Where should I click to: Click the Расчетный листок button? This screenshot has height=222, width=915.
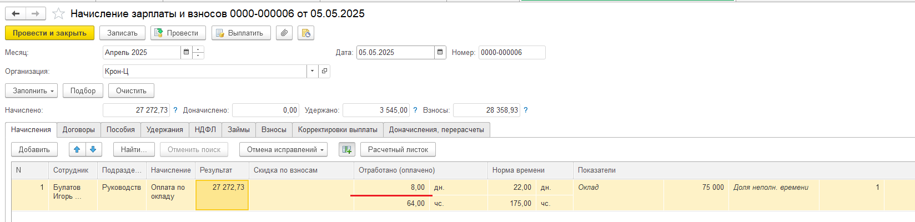click(398, 149)
